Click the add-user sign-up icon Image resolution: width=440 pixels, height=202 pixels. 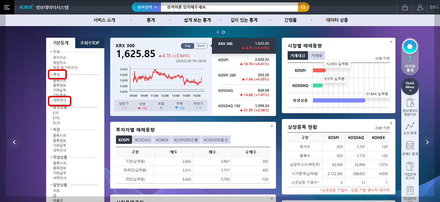click(x=420, y=7)
